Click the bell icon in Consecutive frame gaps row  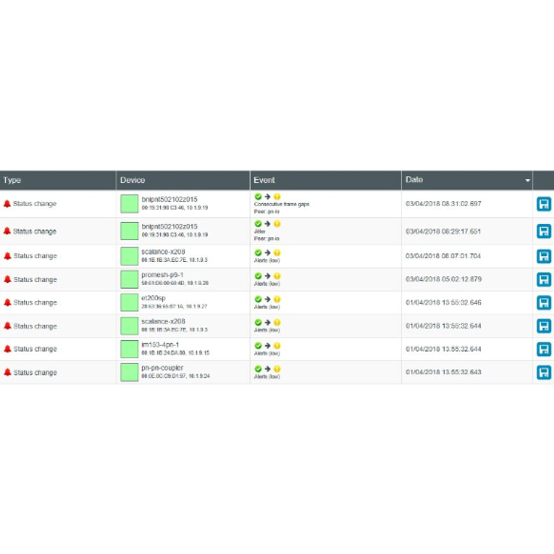(7, 203)
